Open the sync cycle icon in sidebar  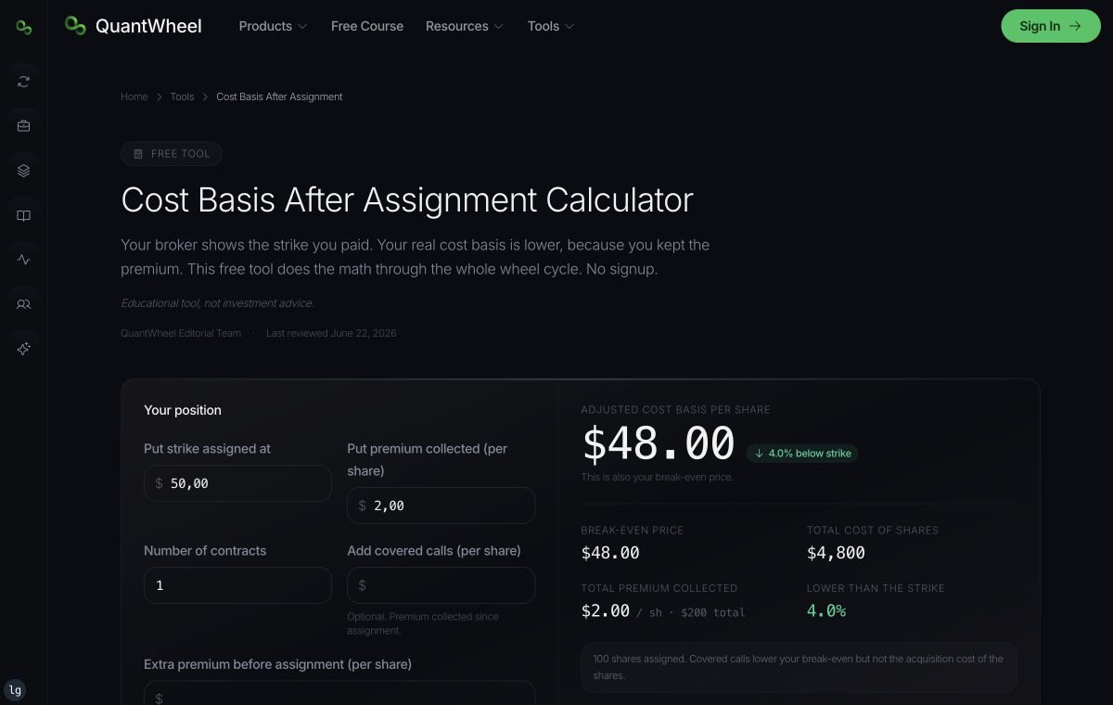23,82
